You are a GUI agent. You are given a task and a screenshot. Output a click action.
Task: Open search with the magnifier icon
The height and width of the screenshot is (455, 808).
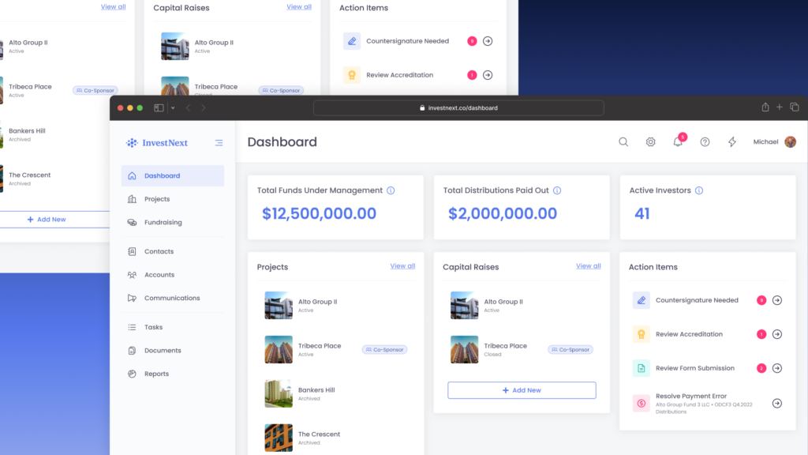point(623,142)
